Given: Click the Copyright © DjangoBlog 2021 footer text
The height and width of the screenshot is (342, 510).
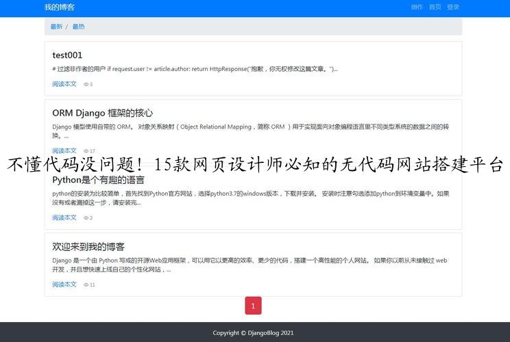Looking at the screenshot, I should click(x=253, y=332).
